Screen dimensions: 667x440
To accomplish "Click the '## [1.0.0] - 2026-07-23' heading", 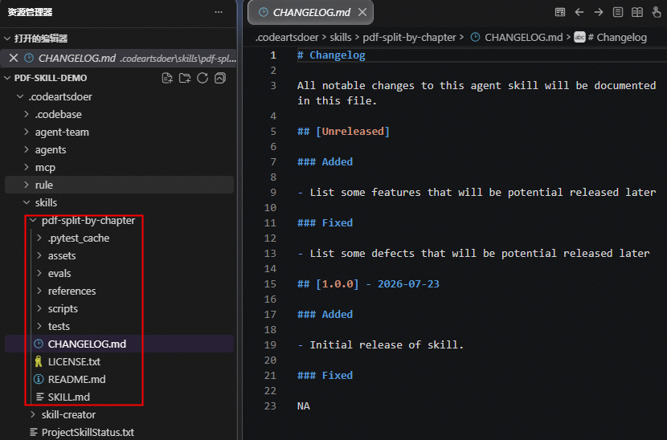I will (x=368, y=284).
